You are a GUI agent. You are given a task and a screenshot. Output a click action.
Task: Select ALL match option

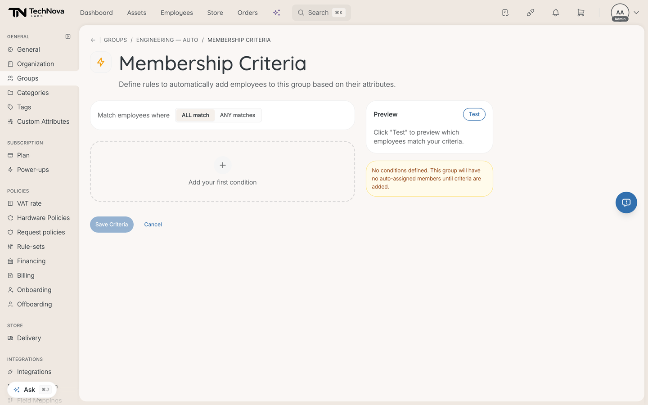tap(195, 115)
